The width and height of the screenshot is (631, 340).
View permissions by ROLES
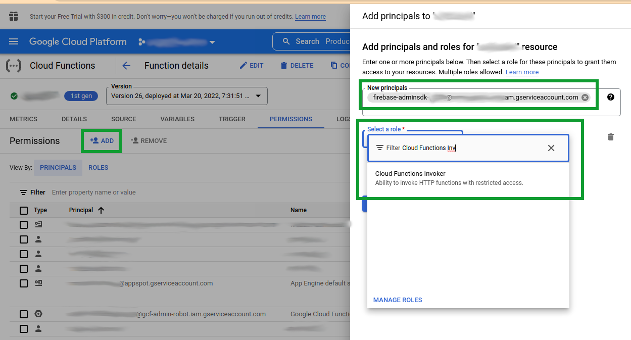pyautogui.click(x=99, y=168)
